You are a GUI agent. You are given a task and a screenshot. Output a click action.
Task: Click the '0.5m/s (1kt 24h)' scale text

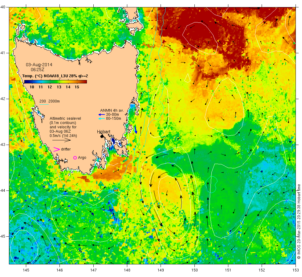click(63, 136)
